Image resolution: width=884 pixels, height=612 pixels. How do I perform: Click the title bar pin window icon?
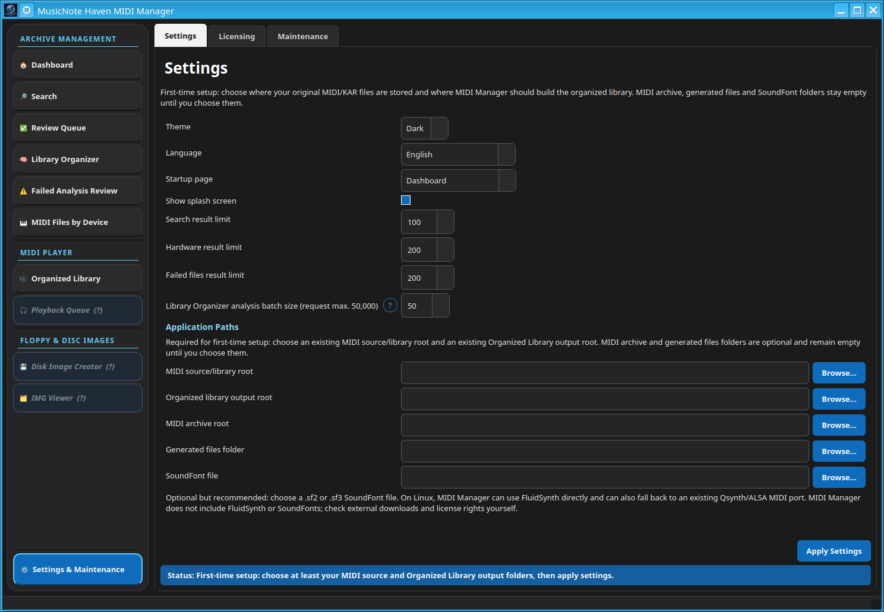click(x=27, y=10)
